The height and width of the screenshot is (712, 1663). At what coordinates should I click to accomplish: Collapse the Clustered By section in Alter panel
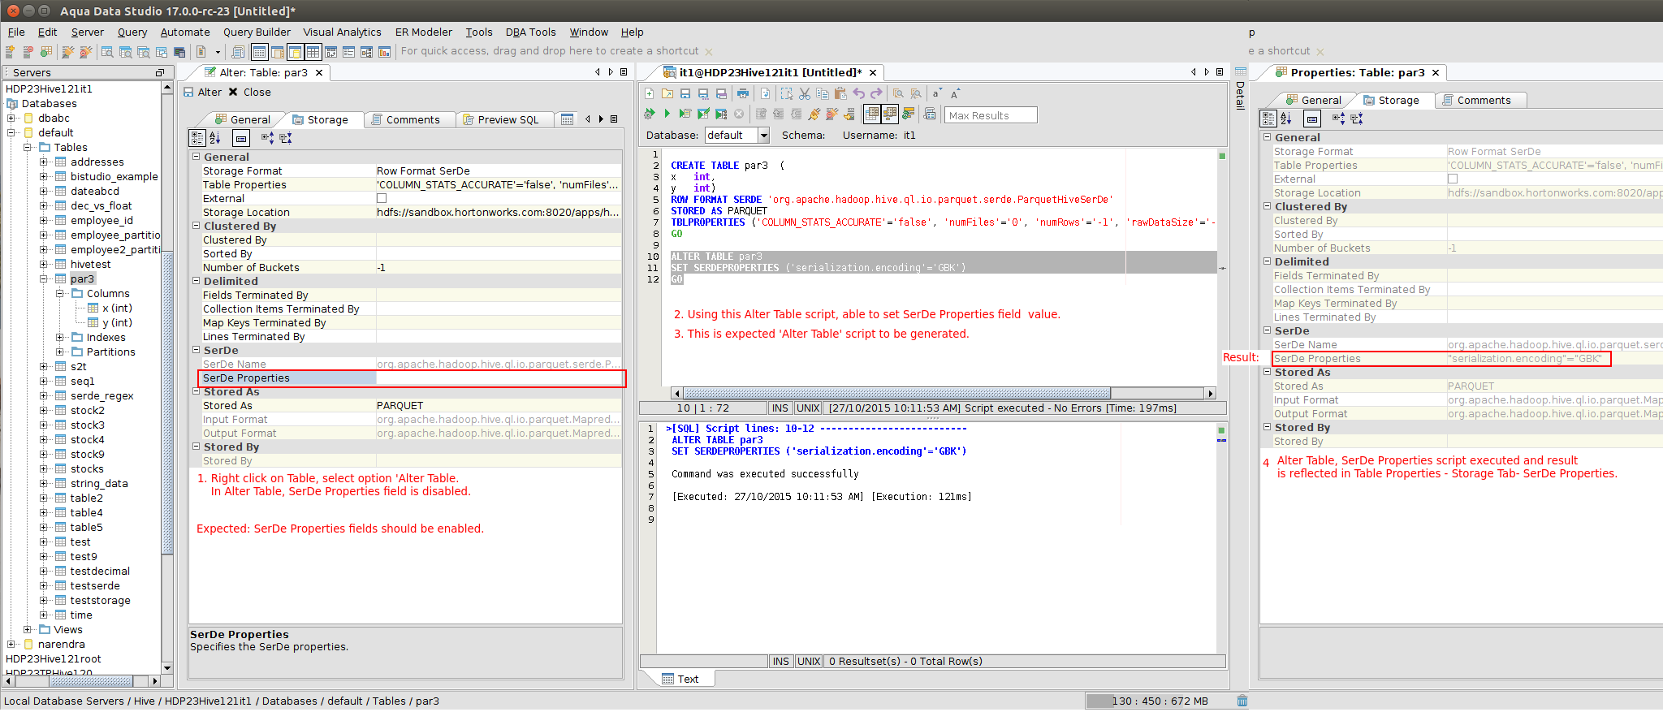(196, 226)
